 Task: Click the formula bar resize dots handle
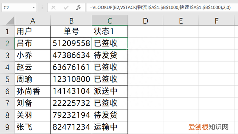(42, 7)
